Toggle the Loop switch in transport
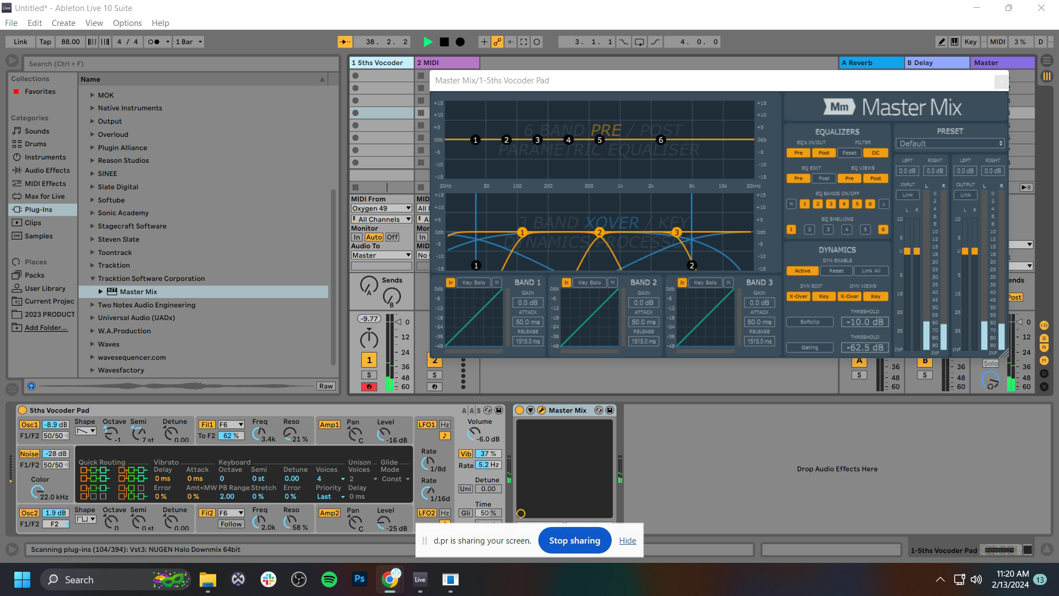 (639, 42)
